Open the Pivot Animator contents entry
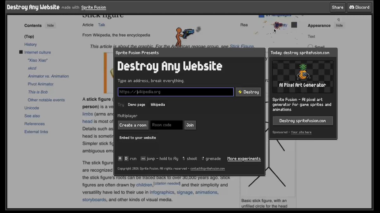Image resolution: width=380 pixels, height=213 pixels. click(41, 84)
